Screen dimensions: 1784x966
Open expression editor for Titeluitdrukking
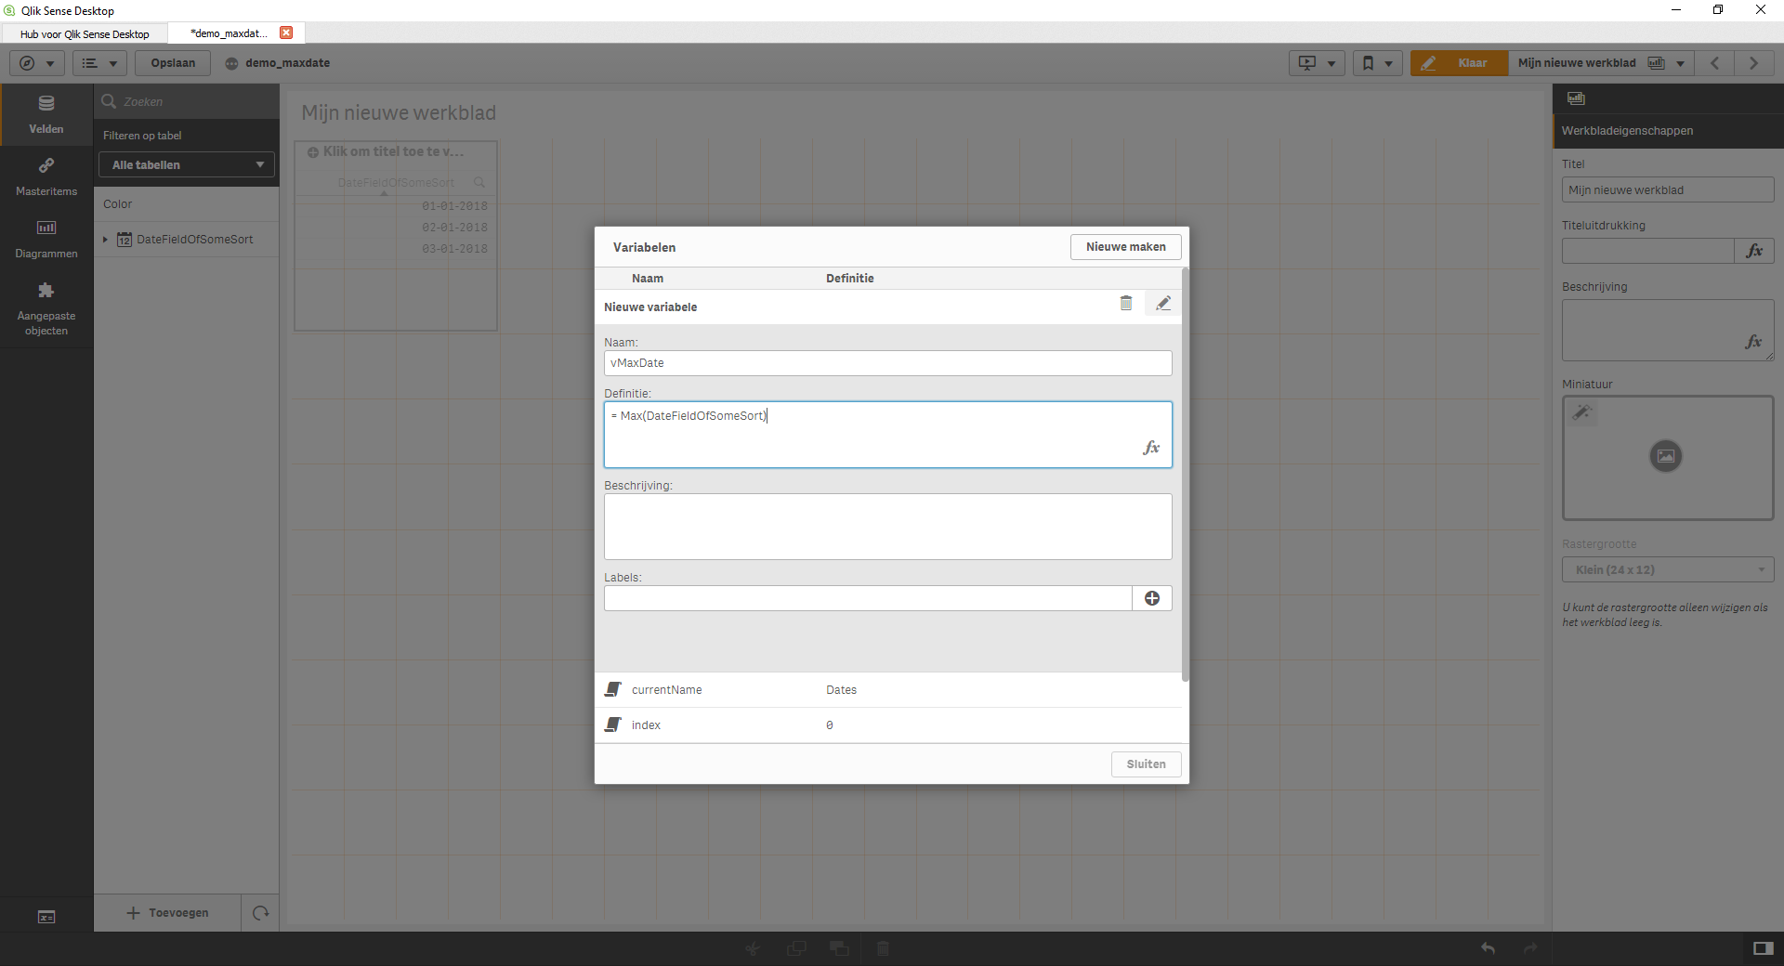1754,251
